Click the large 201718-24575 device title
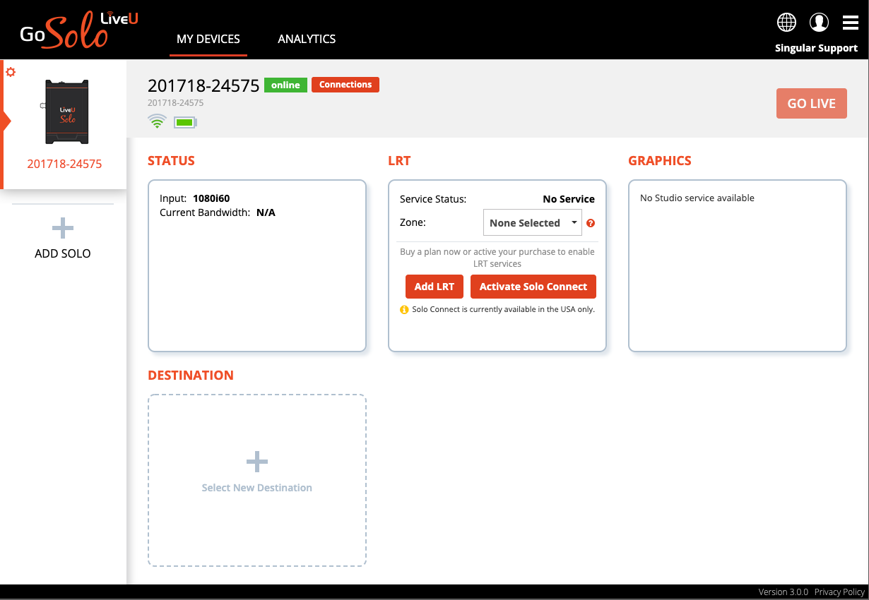 (203, 85)
